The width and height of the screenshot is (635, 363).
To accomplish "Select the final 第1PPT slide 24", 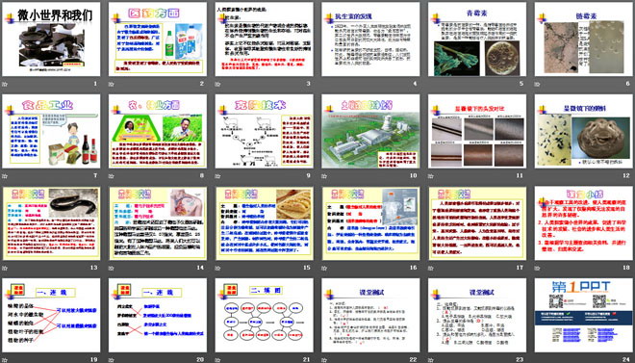I will (584, 315).
